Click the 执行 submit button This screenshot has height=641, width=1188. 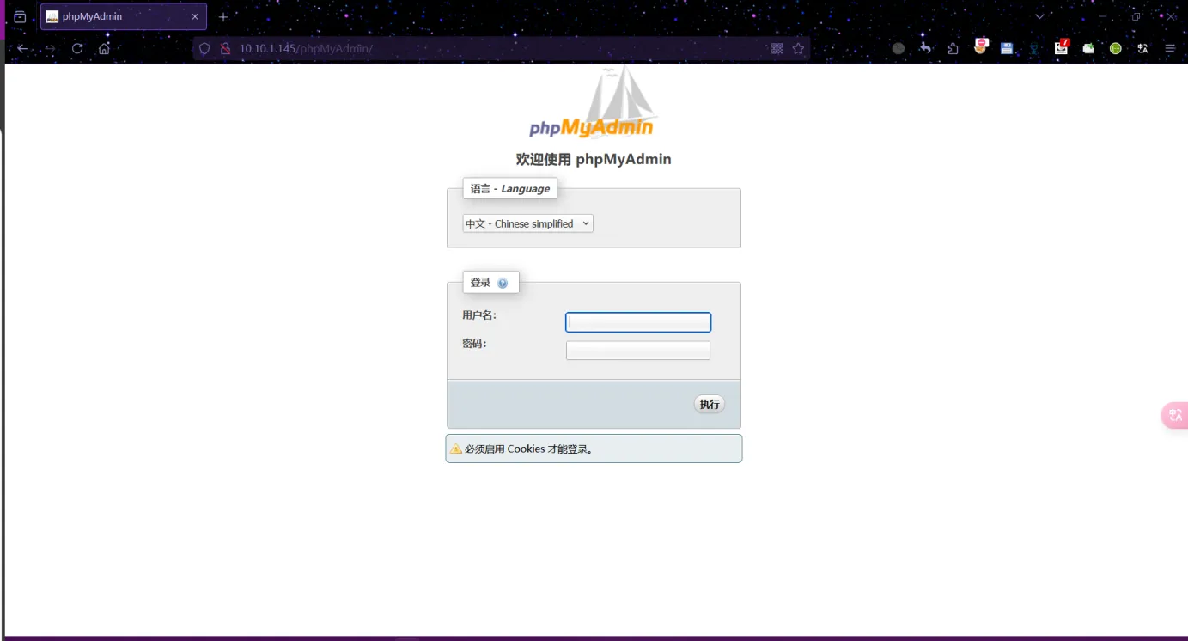(x=710, y=404)
